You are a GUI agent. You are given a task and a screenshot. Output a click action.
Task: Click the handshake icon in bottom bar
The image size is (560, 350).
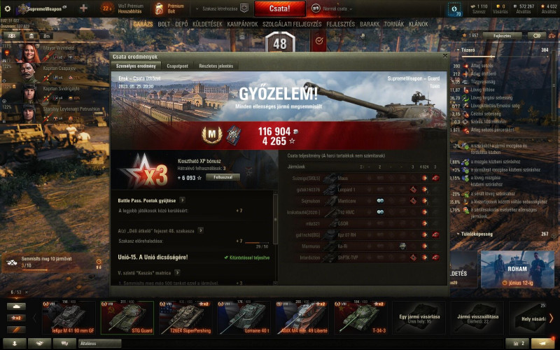40,343
